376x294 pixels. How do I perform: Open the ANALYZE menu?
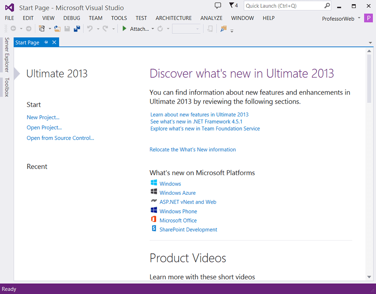tap(211, 18)
